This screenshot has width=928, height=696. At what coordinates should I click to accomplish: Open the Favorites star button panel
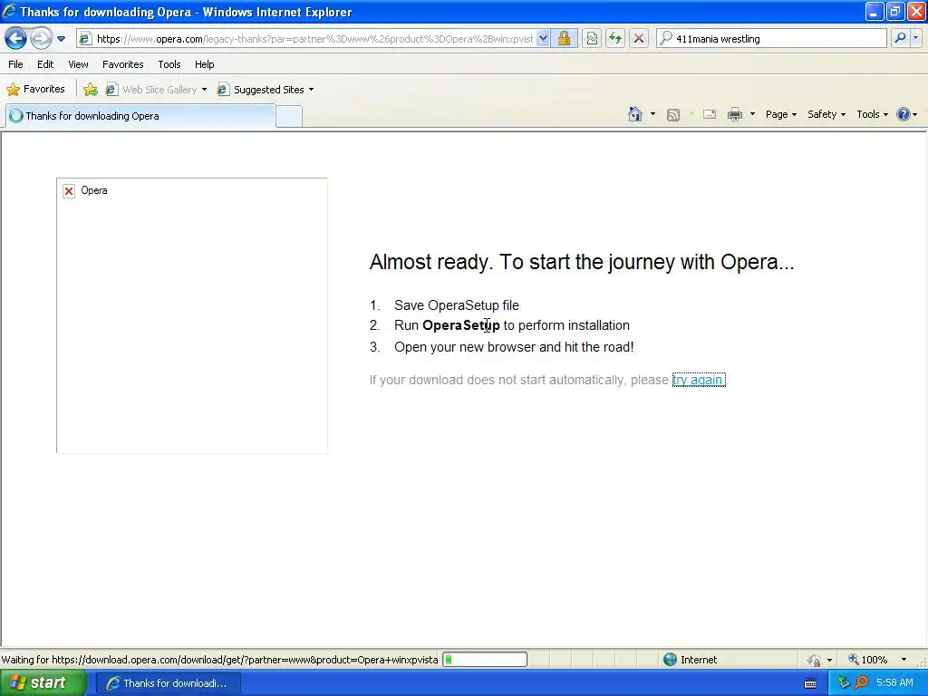(x=35, y=90)
